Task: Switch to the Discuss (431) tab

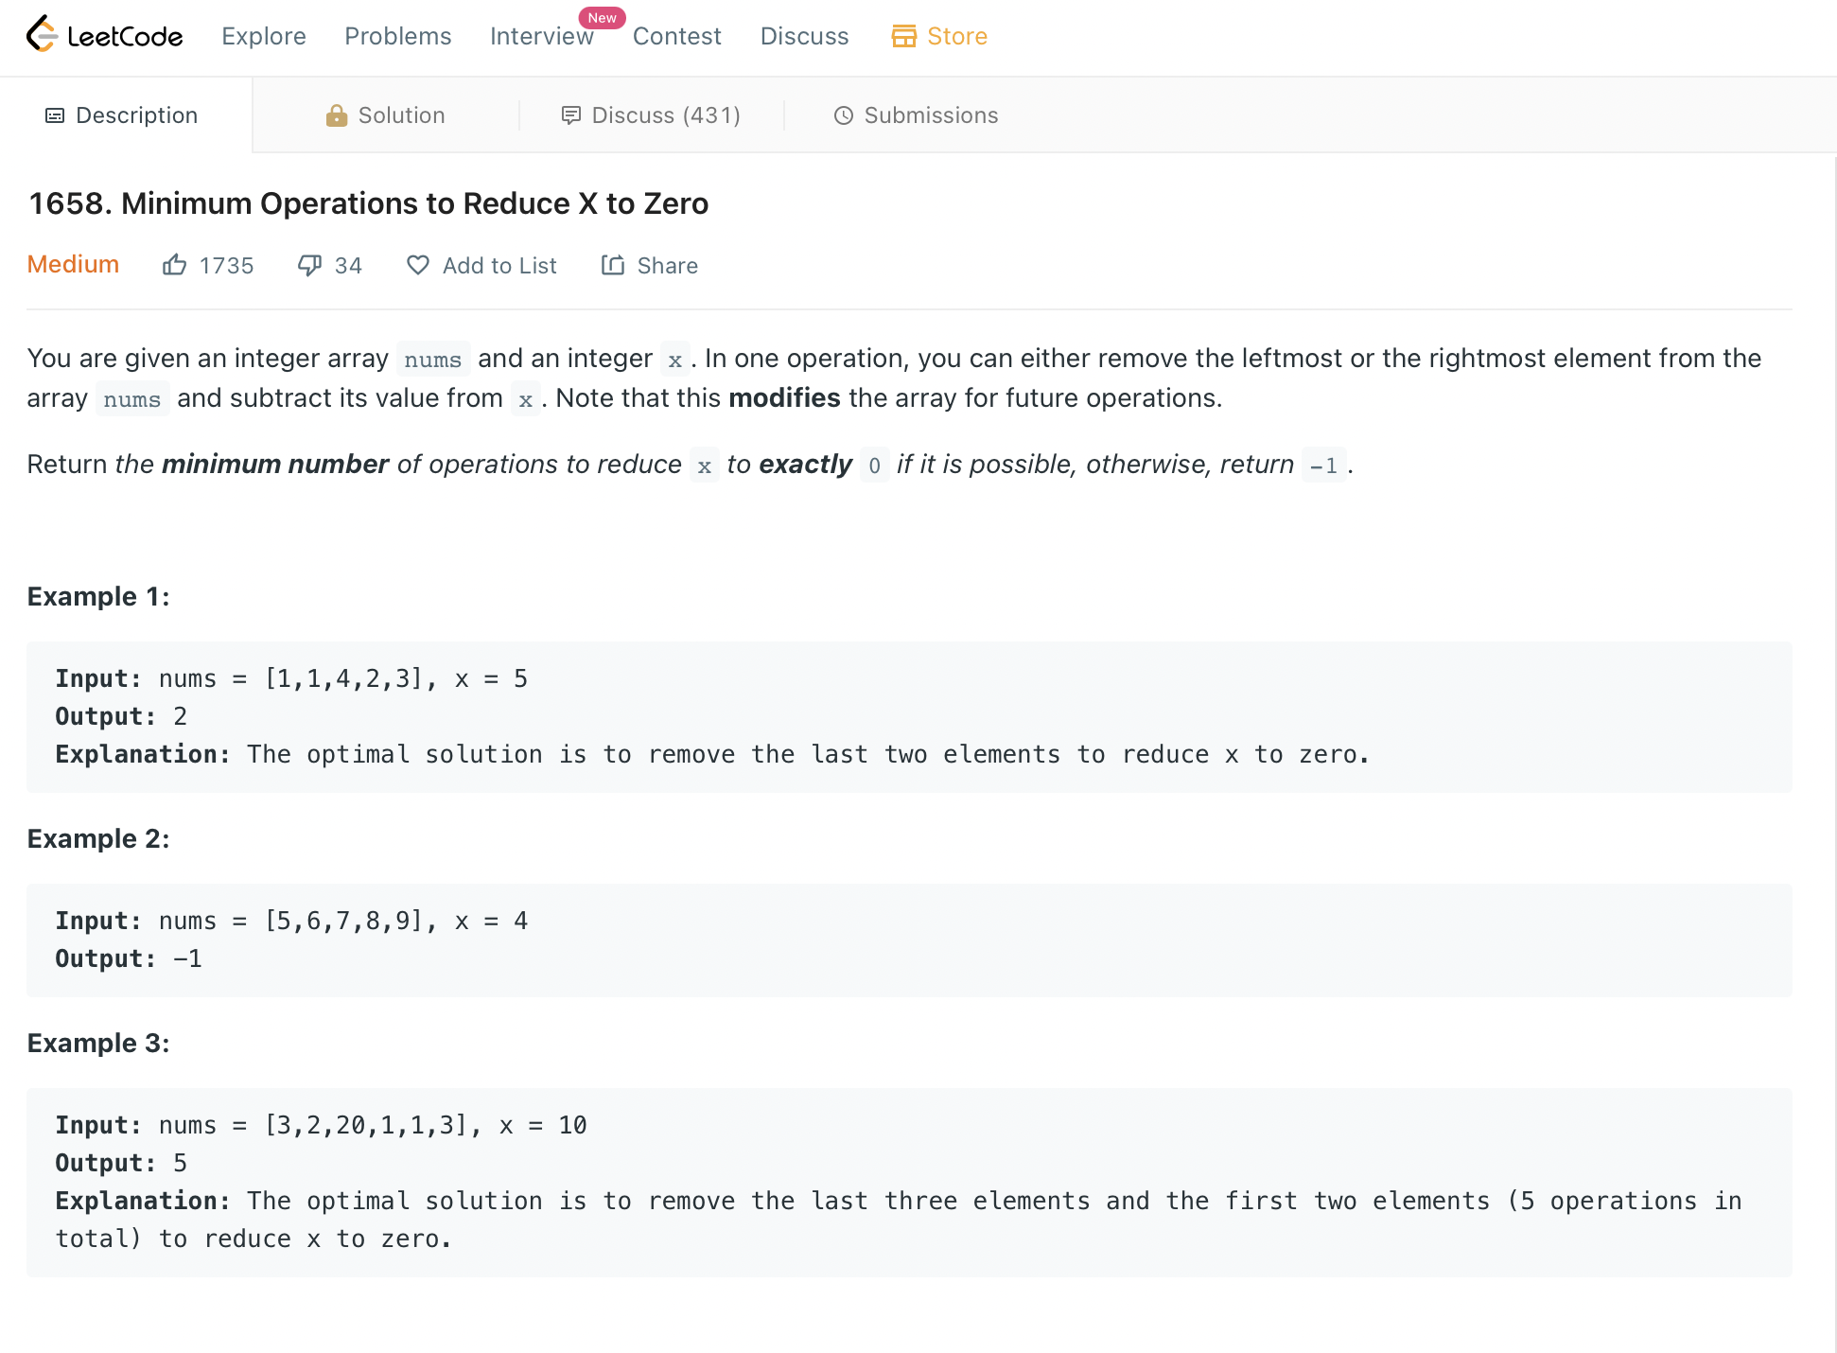Action: (x=665, y=115)
